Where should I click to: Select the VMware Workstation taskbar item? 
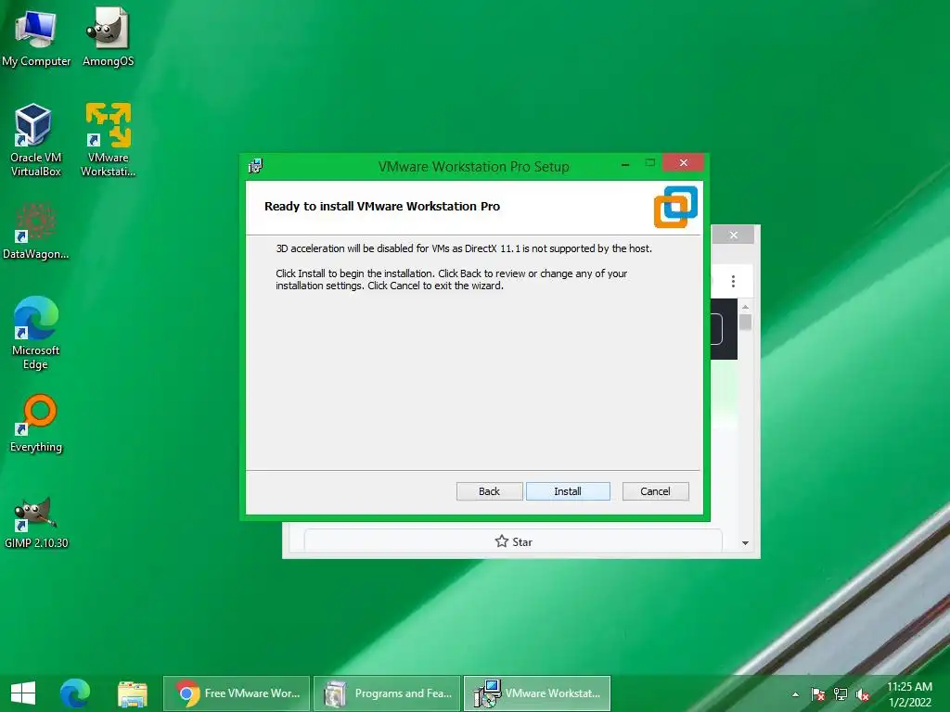[537, 693]
